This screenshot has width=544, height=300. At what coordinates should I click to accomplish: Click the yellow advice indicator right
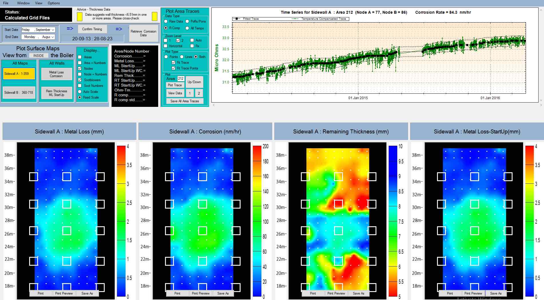154,17
